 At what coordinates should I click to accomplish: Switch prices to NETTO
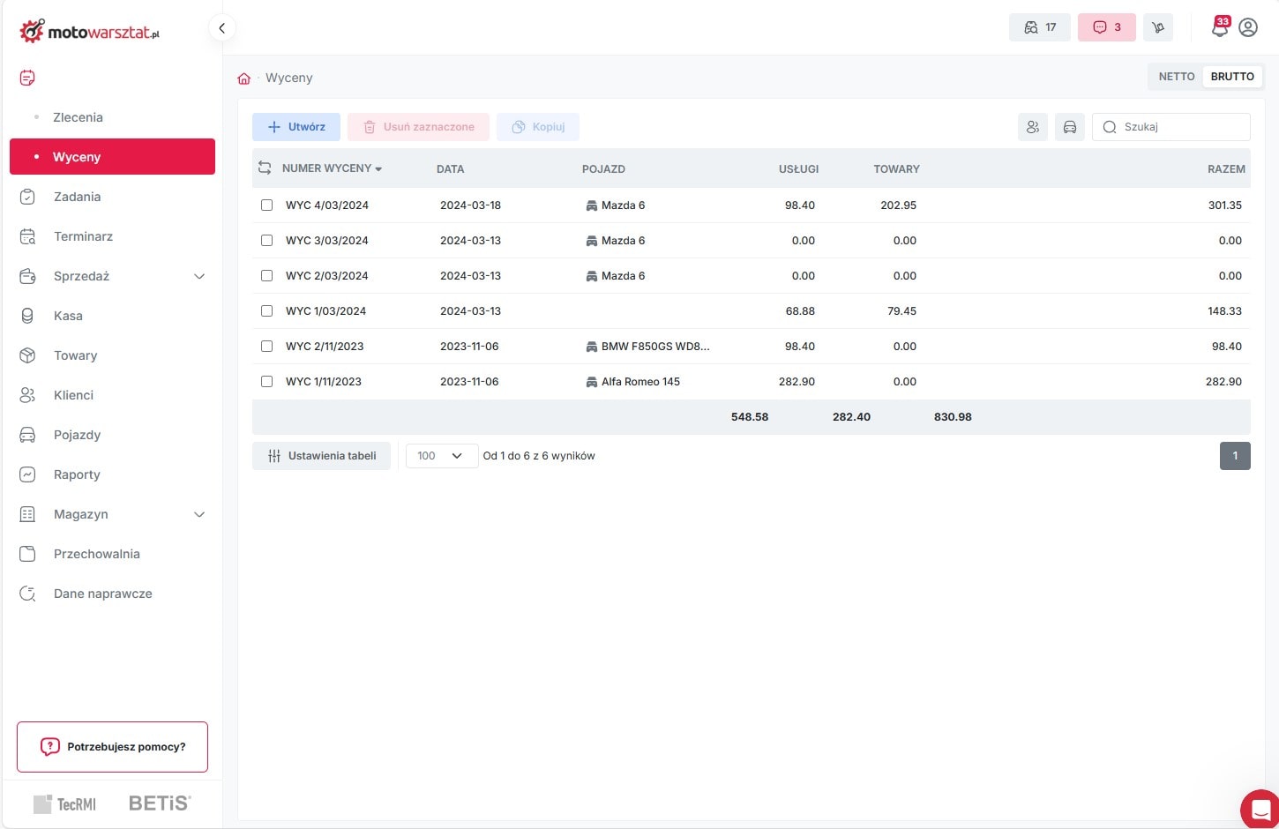1176,77
